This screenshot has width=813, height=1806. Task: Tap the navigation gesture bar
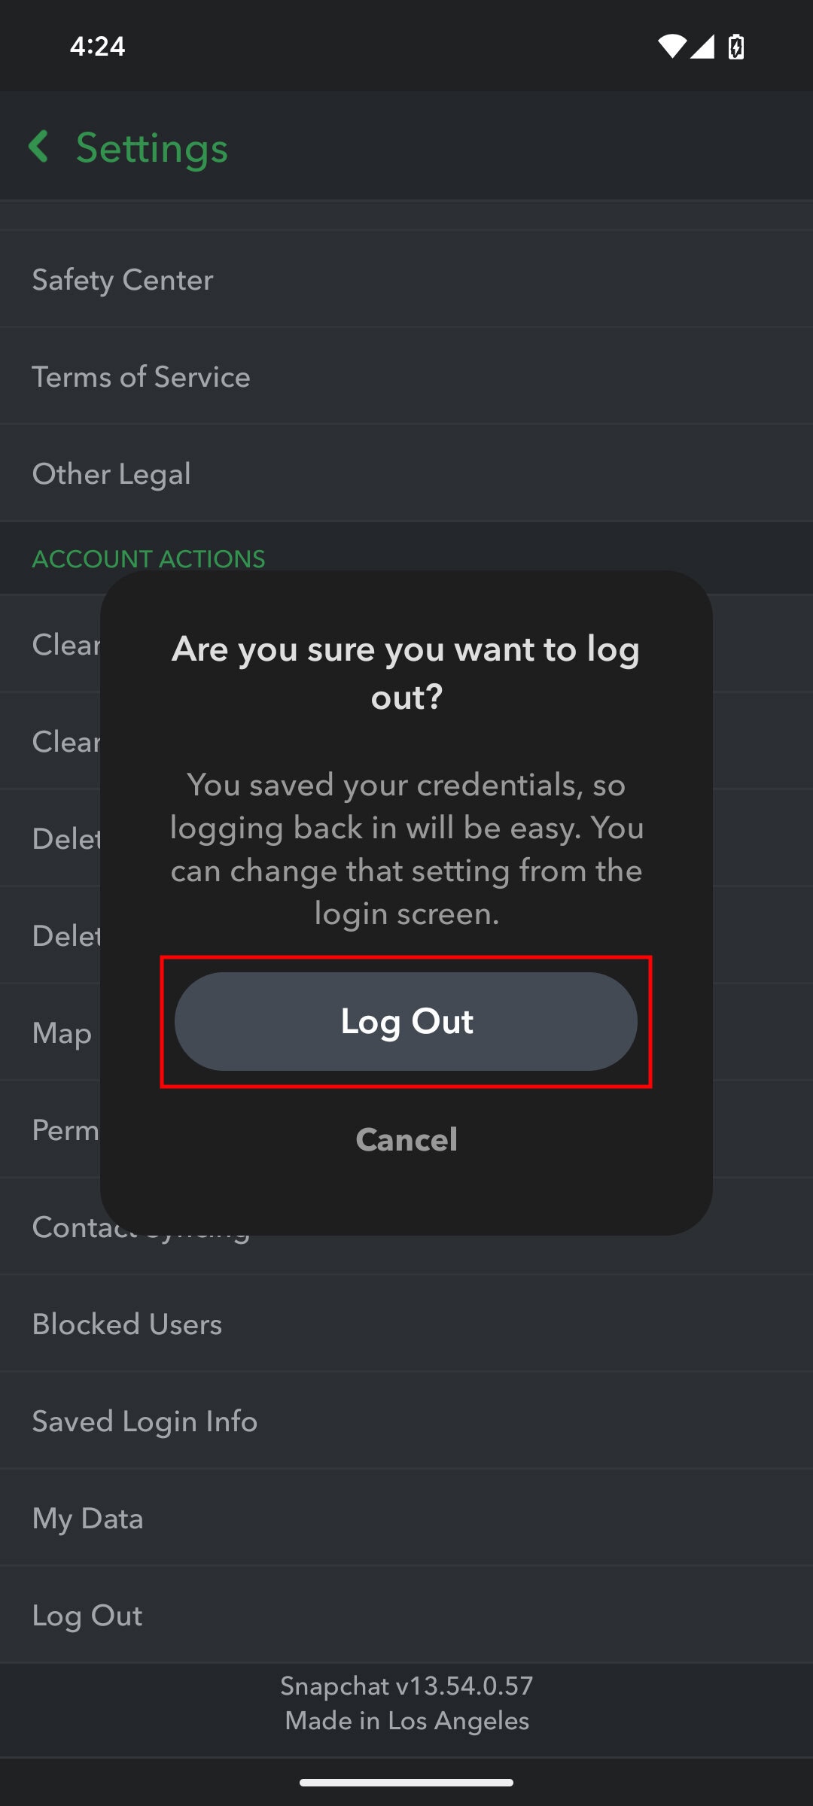406,1782
